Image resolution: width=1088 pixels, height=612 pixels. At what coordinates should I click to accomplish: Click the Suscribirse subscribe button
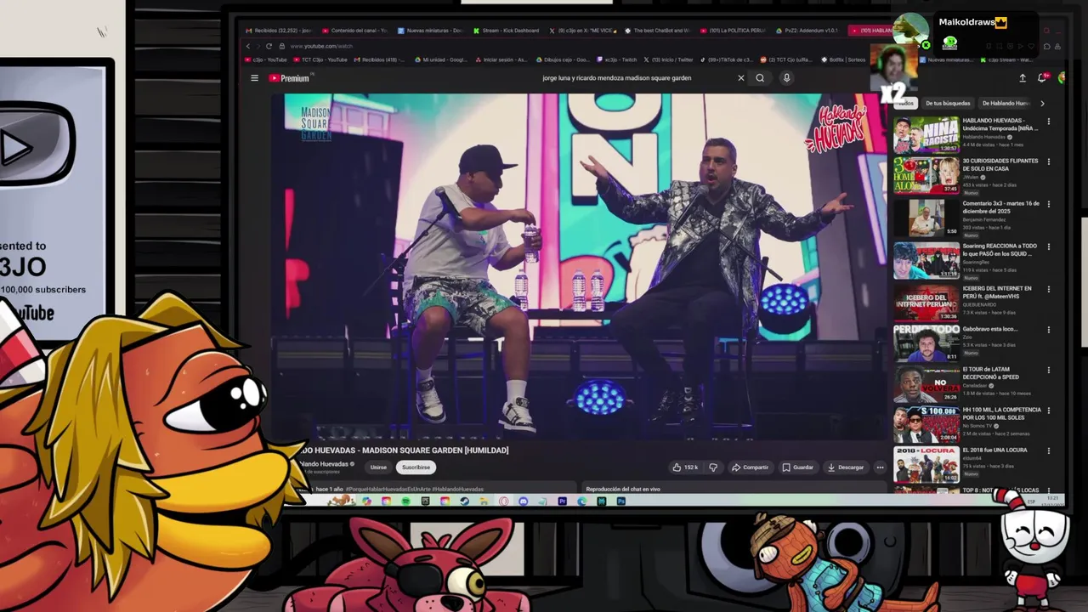point(416,467)
